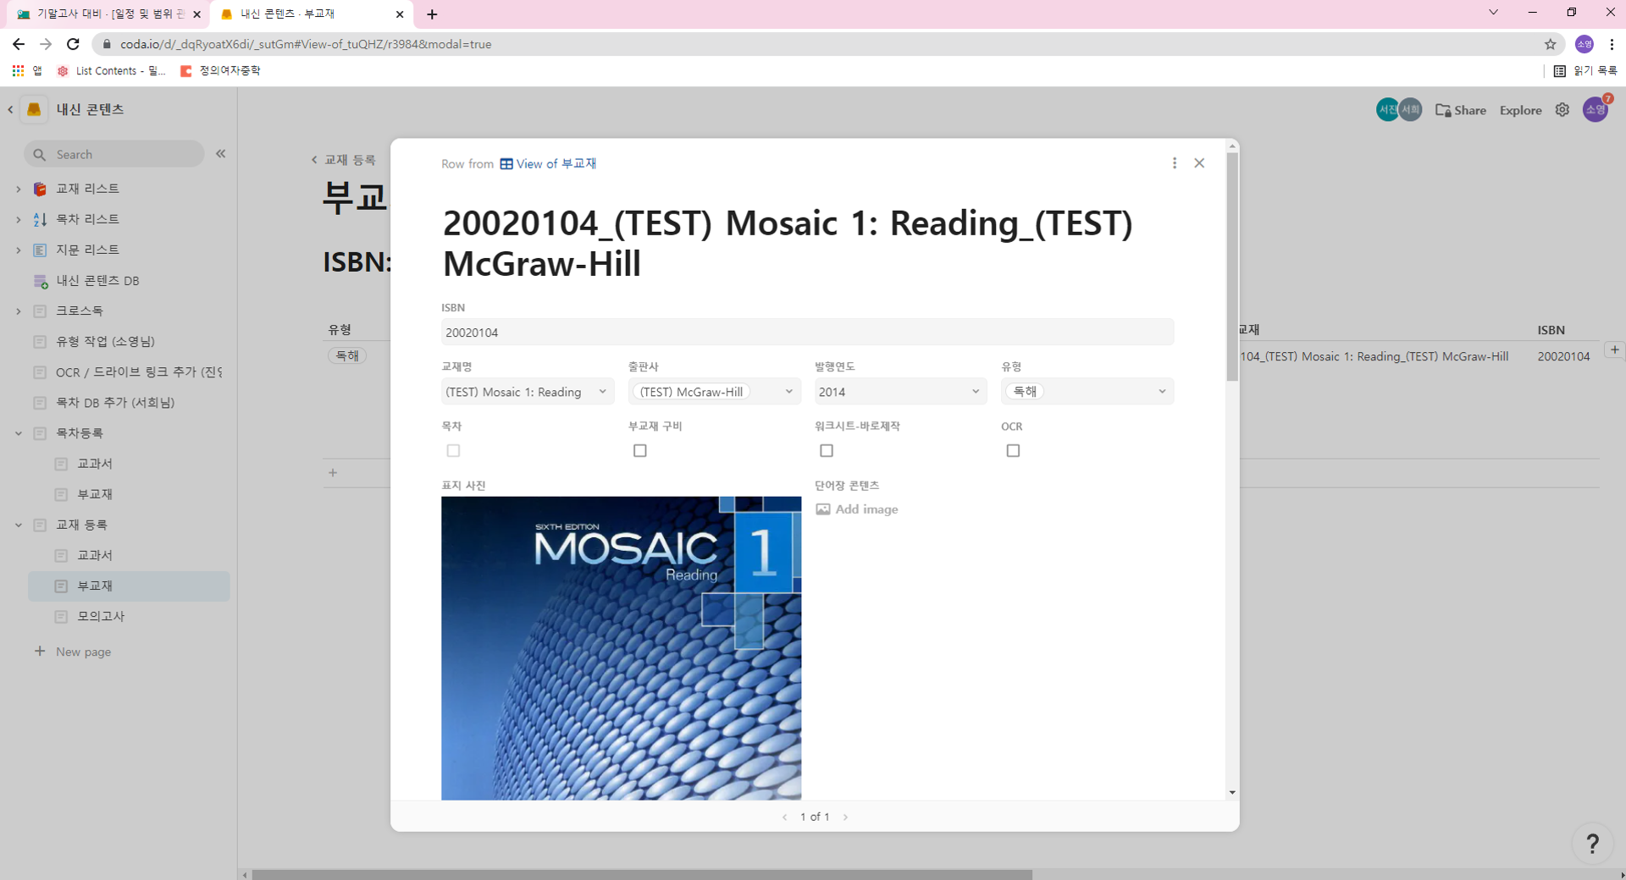Collapse the sidebar with the double-chevron icon

(x=221, y=154)
